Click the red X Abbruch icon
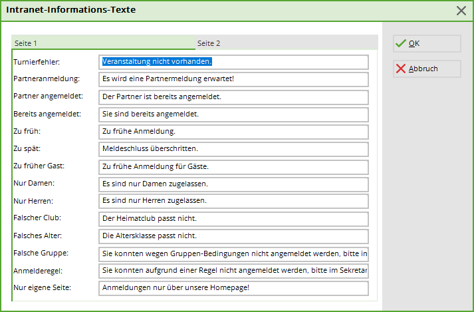Viewport: 474px width, 312px height. (400, 69)
